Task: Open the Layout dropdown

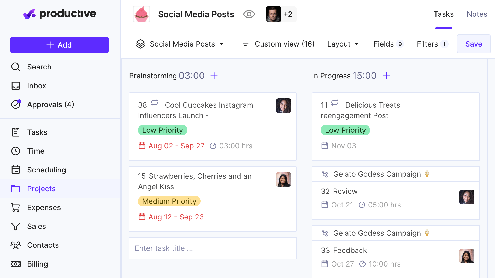Action: 343,44
